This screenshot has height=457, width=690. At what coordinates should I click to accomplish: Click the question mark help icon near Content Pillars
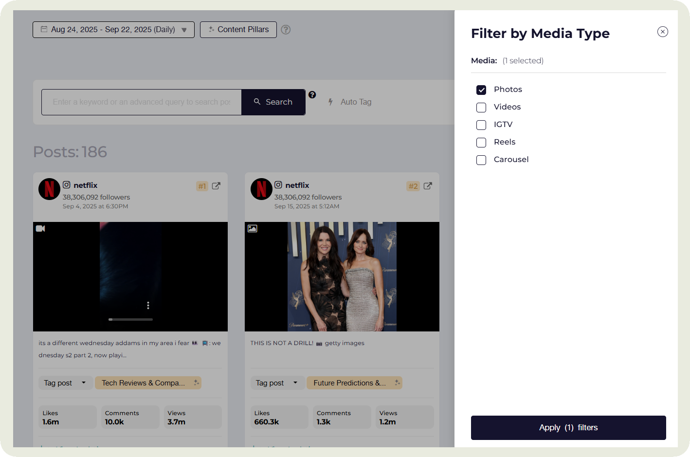(286, 30)
